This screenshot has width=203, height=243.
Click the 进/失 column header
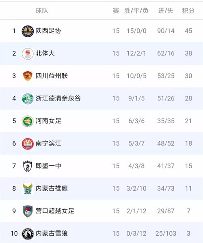(x=166, y=11)
